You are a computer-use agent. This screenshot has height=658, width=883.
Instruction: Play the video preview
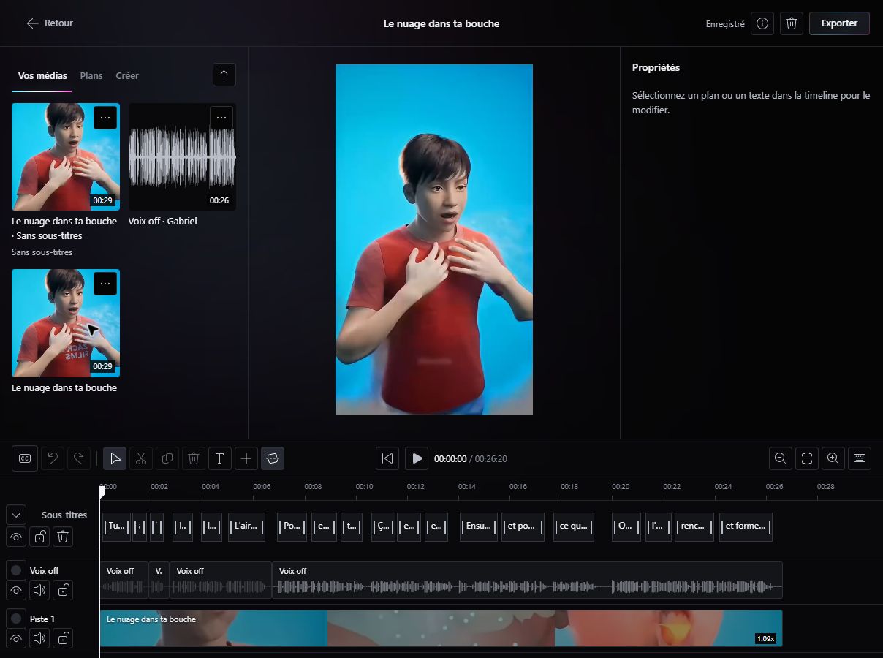point(417,458)
